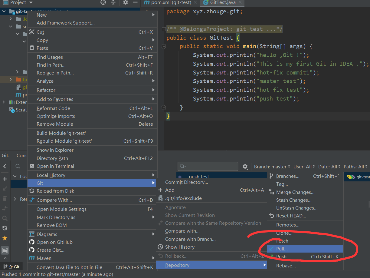This screenshot has width=370, height=278.
Task: Click the collapse all icon in Project header
Action: (113, 2)
